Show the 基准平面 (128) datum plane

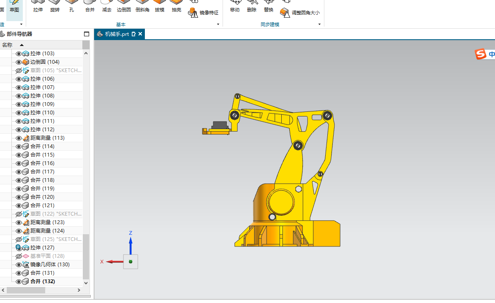[x=19, y=256]
